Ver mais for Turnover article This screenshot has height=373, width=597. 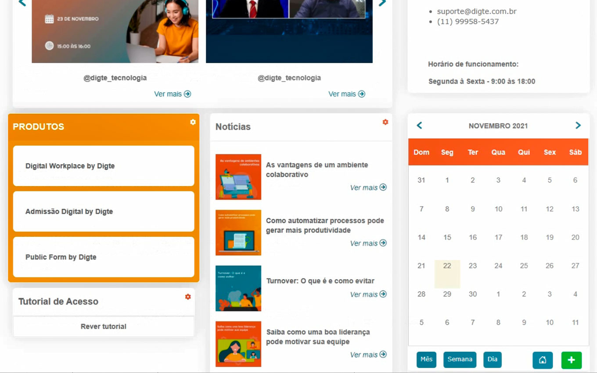tap(368, 294)
